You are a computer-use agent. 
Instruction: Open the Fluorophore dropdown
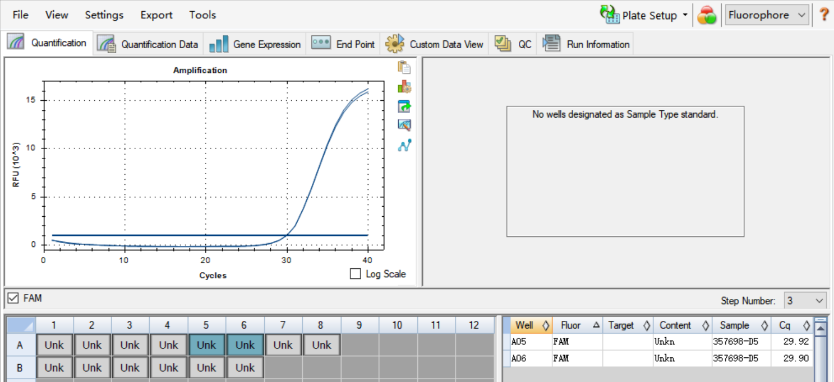coord(767,15)
